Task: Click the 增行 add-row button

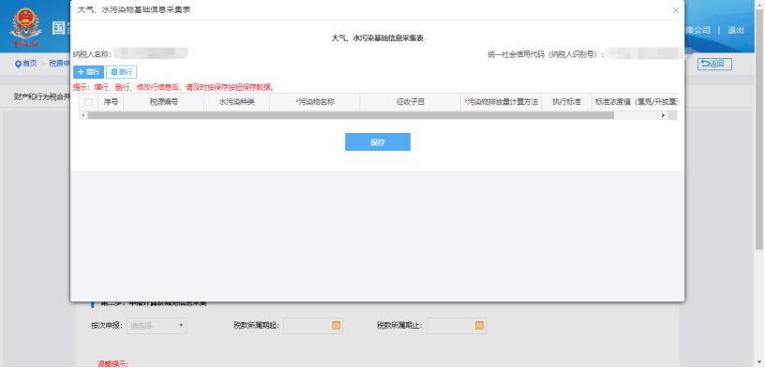Action: coord(88,72)
